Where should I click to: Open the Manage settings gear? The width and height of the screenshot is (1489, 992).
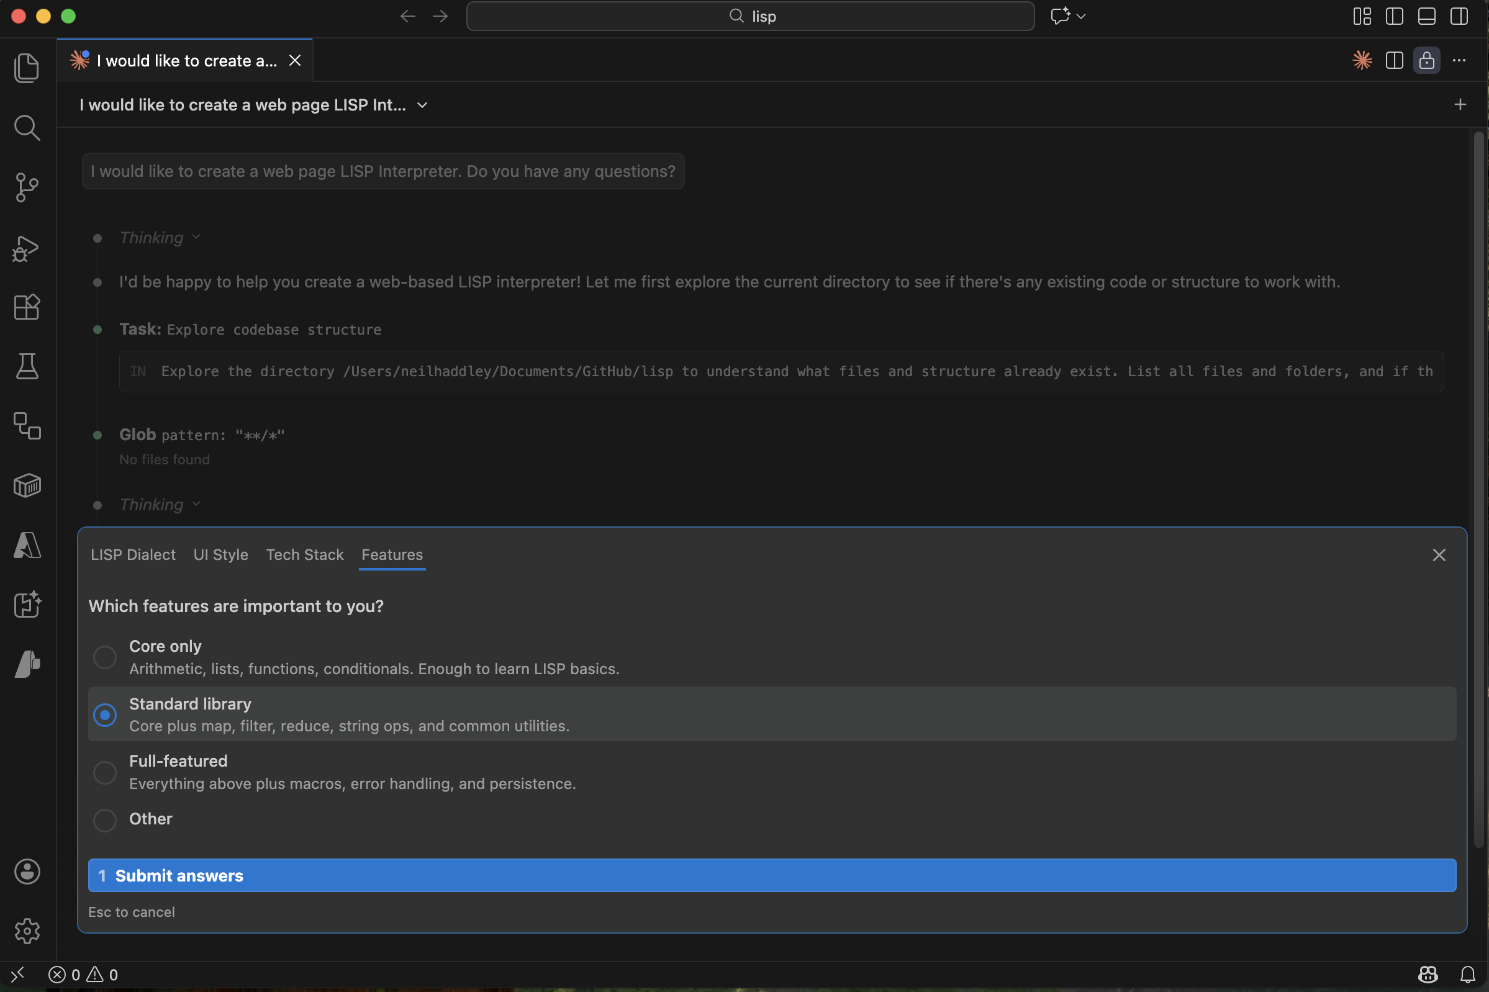27,931
